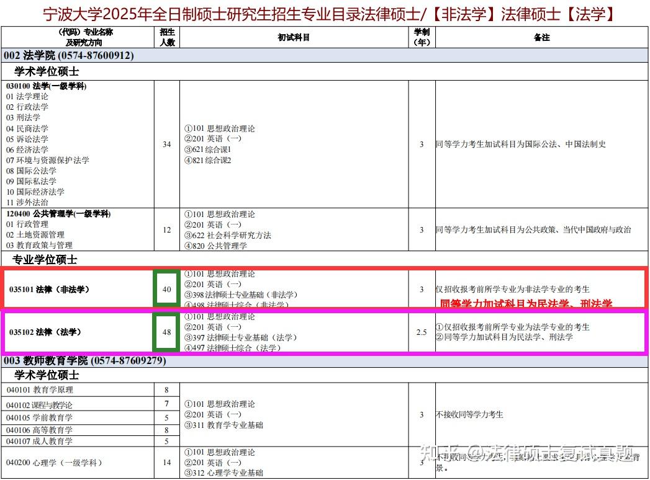This screenshot has width=650, height=480.
Task: Click the entry 040106 高等教育学
Action: [39, 430]
